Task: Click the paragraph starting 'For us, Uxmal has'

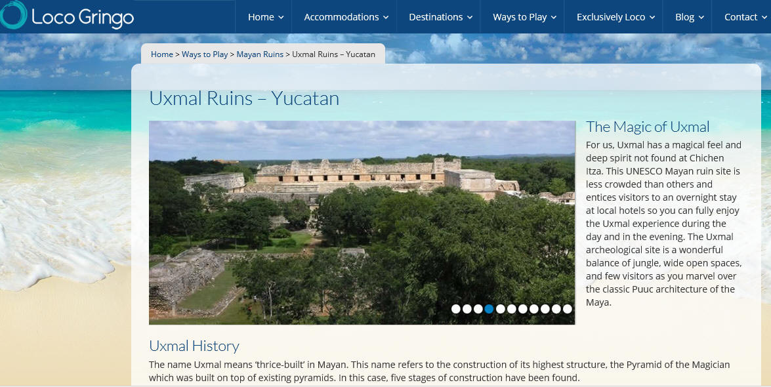Action: click(x=664, y=224)
